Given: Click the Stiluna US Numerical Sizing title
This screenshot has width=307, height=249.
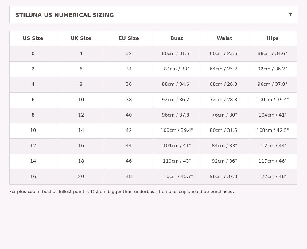Looking at the screenshot, I should [64, 15].
